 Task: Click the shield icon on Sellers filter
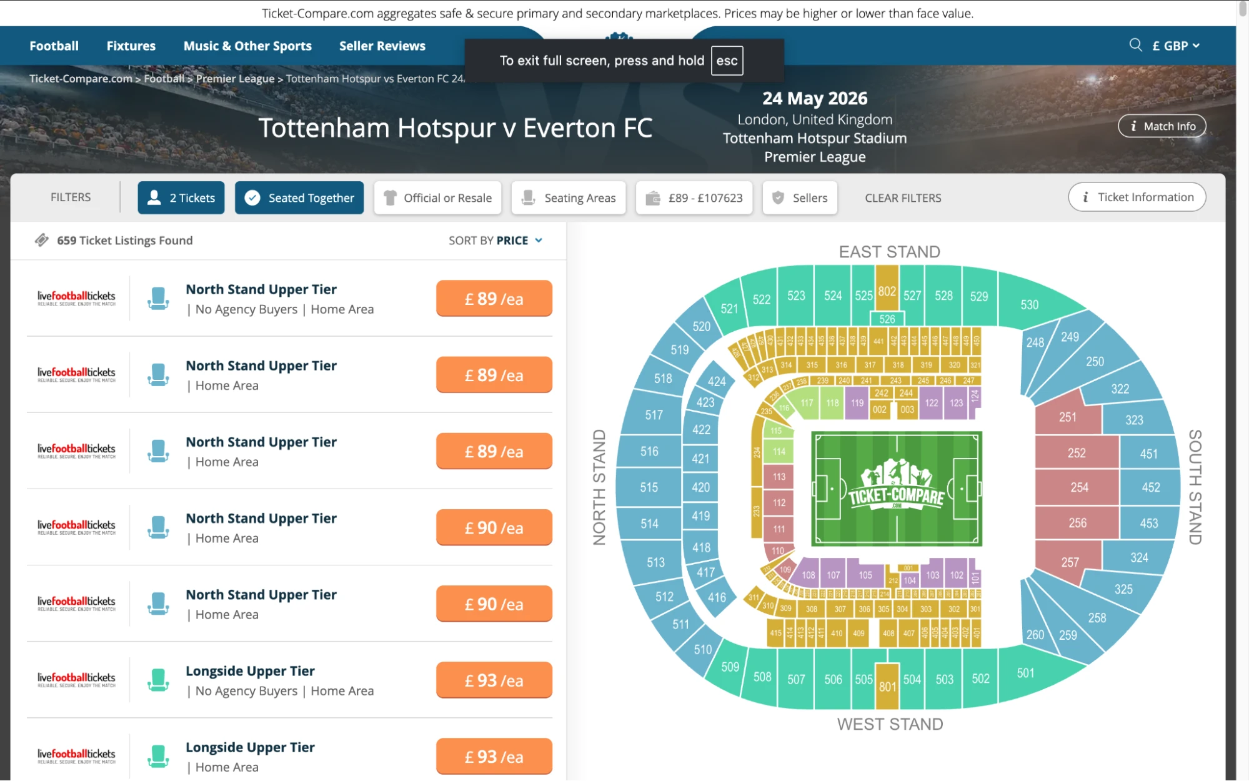point(777,197)
